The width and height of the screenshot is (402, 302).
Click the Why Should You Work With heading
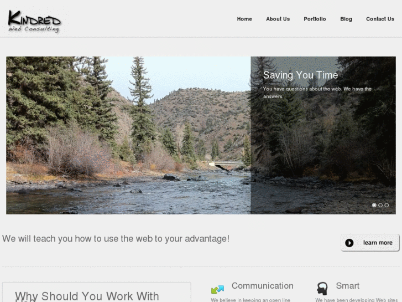(x=87, y=296)
